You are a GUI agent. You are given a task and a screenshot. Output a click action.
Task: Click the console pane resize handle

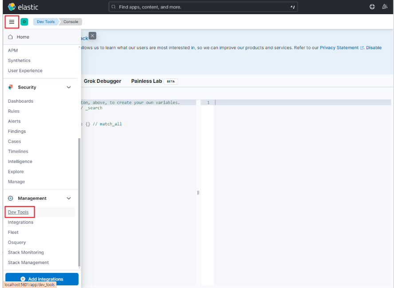(198, 192)
